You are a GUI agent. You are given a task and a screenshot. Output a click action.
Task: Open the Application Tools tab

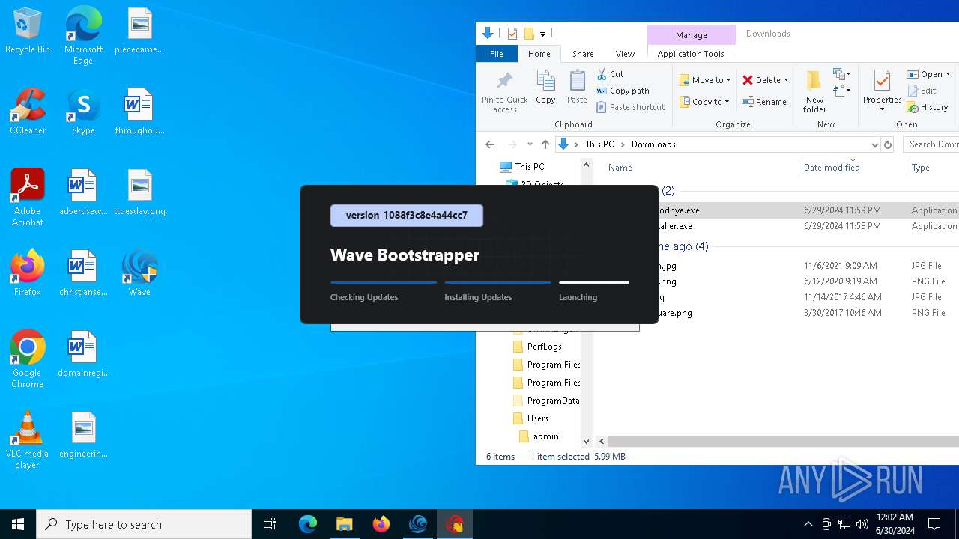[x=691, y=54]
